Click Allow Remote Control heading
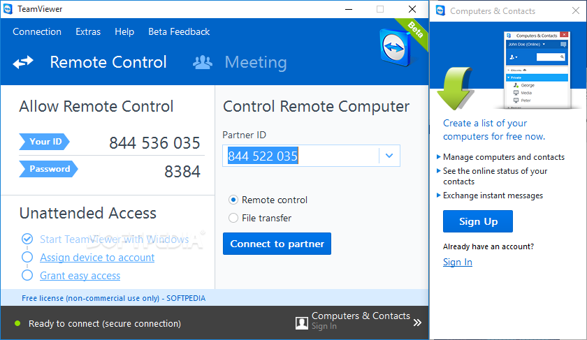 (96, 106)
